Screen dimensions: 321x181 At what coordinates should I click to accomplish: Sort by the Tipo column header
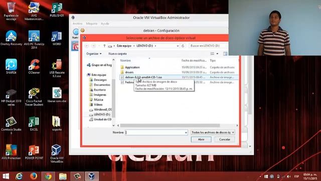tap(213, 60)
